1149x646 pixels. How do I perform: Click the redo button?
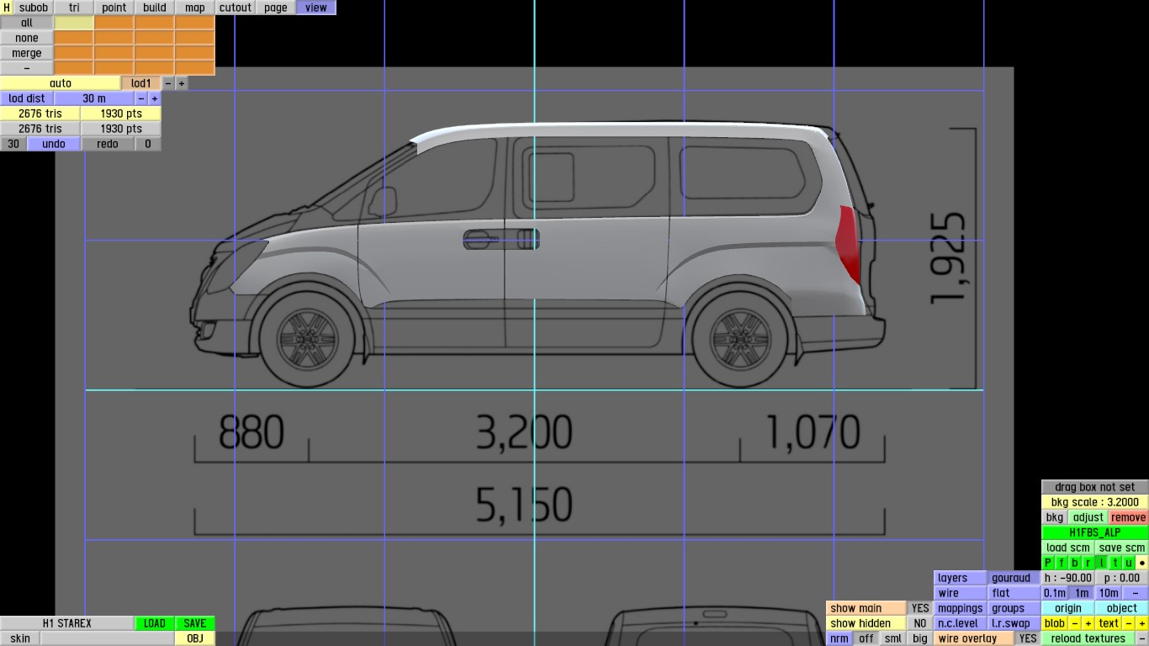click(x=108, y=144)
